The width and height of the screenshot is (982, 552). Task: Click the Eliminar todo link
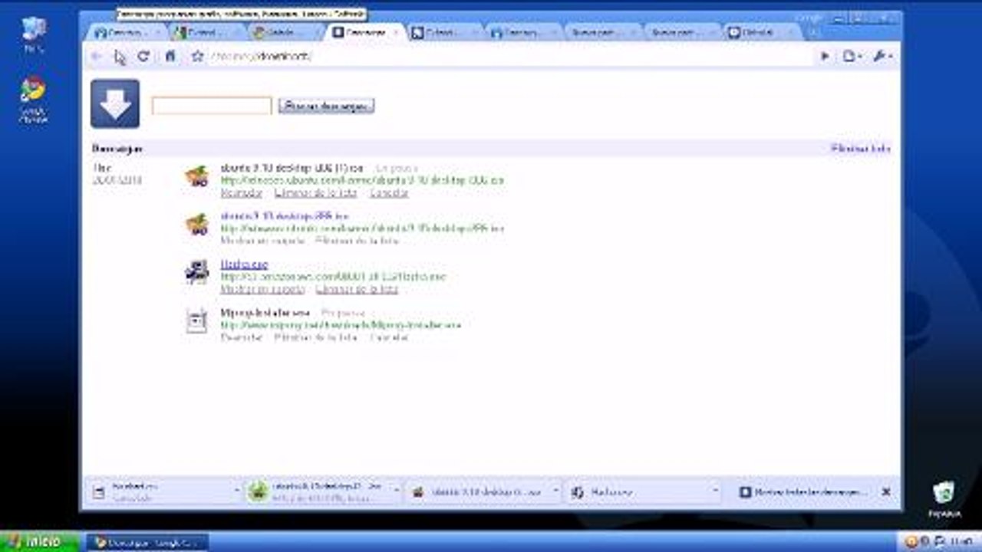[861, 149]
